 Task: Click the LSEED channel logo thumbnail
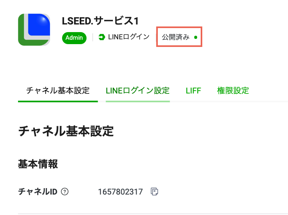tap(34, 30)
